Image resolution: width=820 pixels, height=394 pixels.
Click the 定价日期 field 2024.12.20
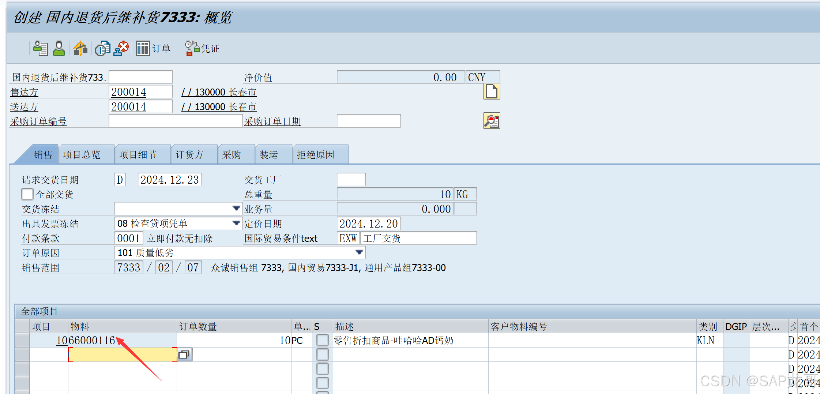click(x=369, y=223)
